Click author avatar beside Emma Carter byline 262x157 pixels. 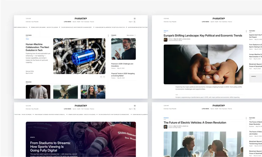tap(166, 40)
